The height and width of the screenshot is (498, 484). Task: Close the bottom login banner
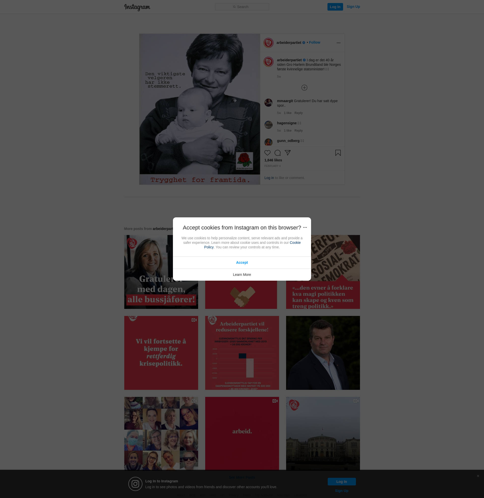(x=478, y=476)
